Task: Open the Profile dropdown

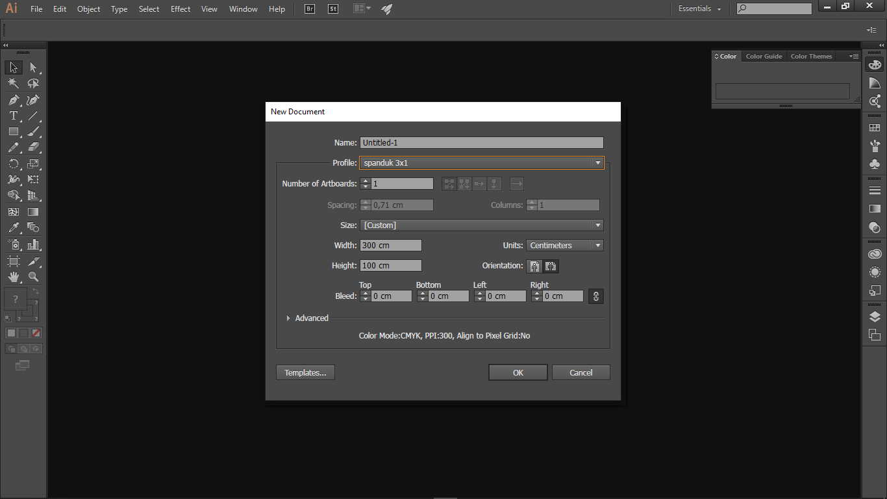Action: [x=482, y=163]
